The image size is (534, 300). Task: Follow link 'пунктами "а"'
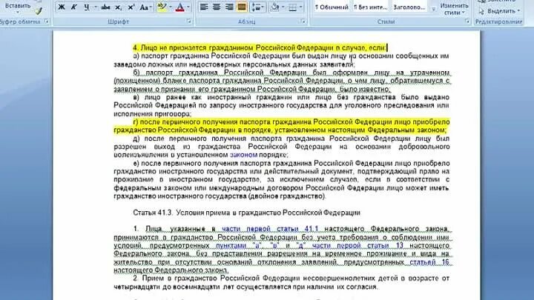pos(238,245)
